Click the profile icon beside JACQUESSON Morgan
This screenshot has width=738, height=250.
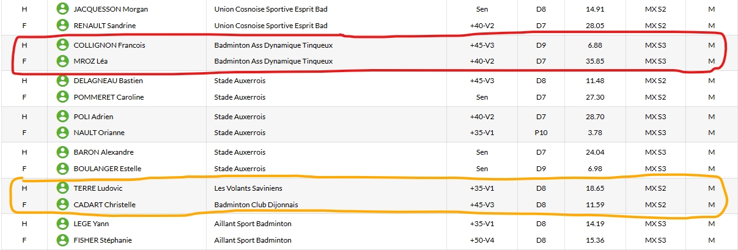[x=62, y=9]
